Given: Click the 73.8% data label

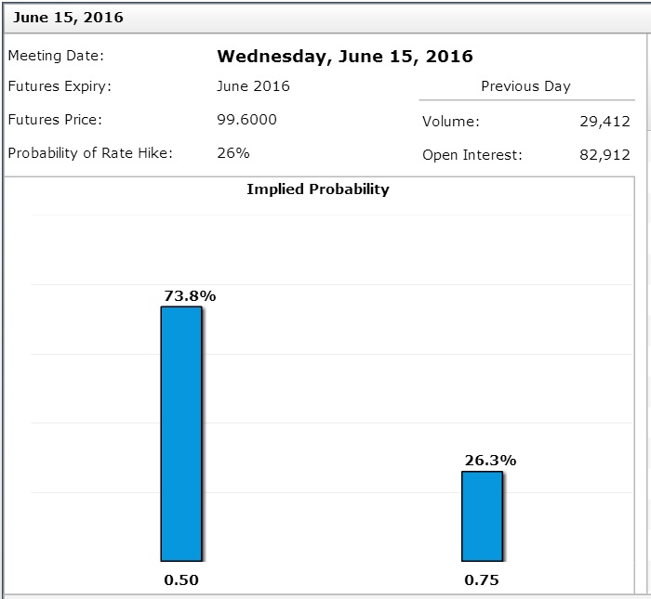Looking at the screenshot, I should 190,295.
